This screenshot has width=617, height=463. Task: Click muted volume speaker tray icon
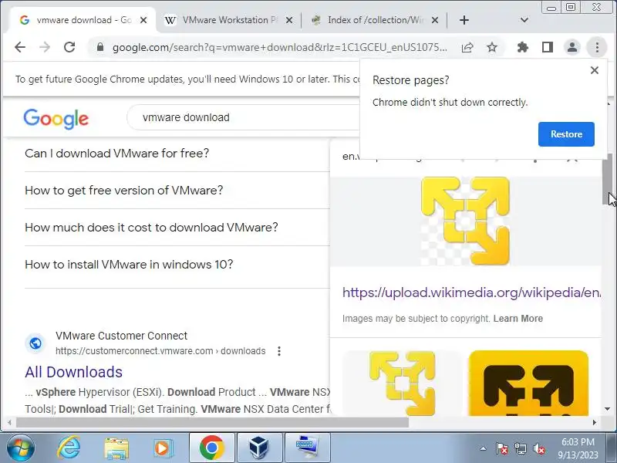(538, 448)
